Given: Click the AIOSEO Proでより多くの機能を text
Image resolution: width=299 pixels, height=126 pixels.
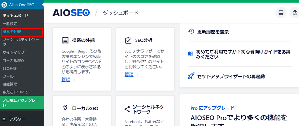Looking at the screenshot, I should pyautogui.click(x=239, y=117).
